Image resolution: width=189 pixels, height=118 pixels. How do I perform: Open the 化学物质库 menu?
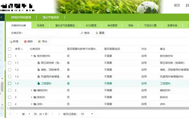pyautogui.click(x=51, y=17)
